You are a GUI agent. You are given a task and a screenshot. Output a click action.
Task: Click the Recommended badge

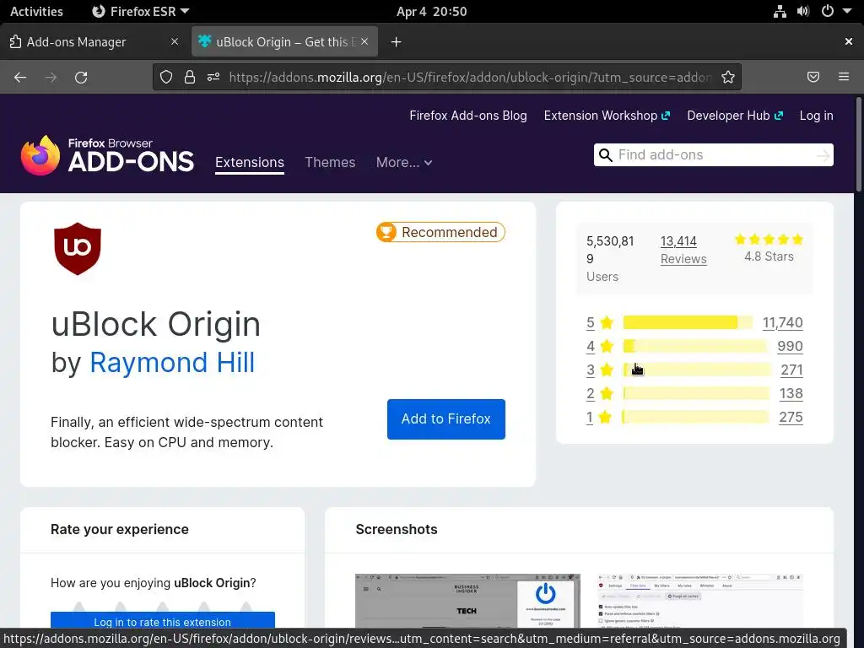coord(440,232)
